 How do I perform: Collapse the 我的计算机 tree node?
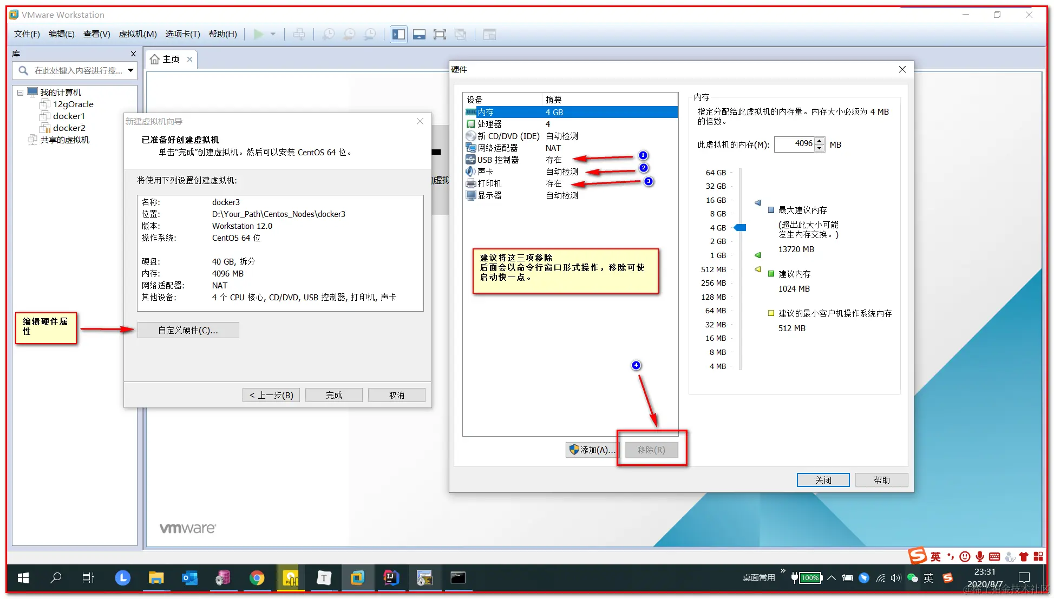20,93
